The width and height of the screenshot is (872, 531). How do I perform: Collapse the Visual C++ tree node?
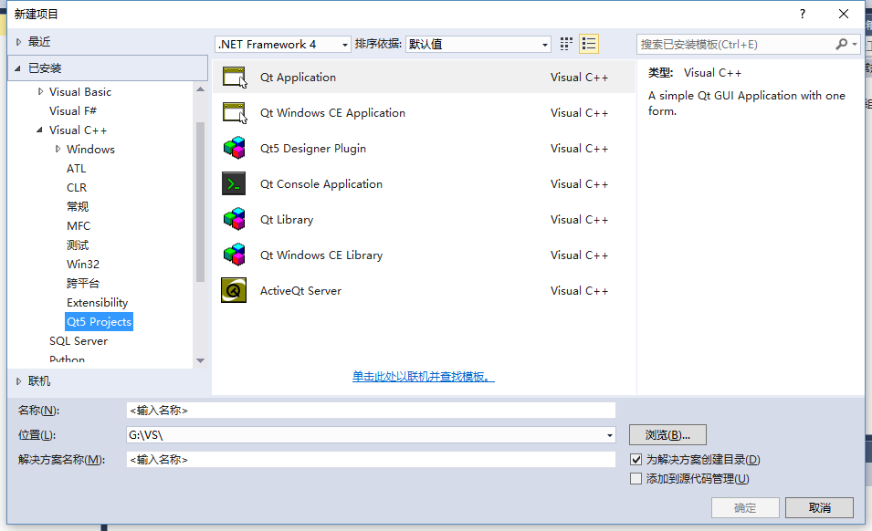pos(39,130)
